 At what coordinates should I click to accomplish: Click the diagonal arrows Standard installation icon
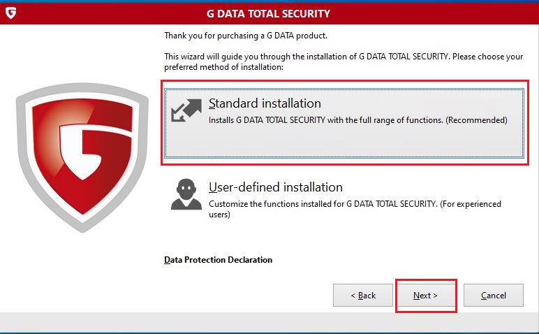(x=186, y=110)
